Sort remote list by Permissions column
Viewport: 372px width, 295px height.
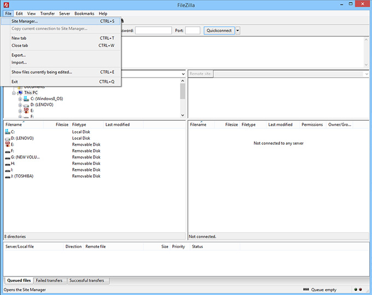[x=312, y=125]
